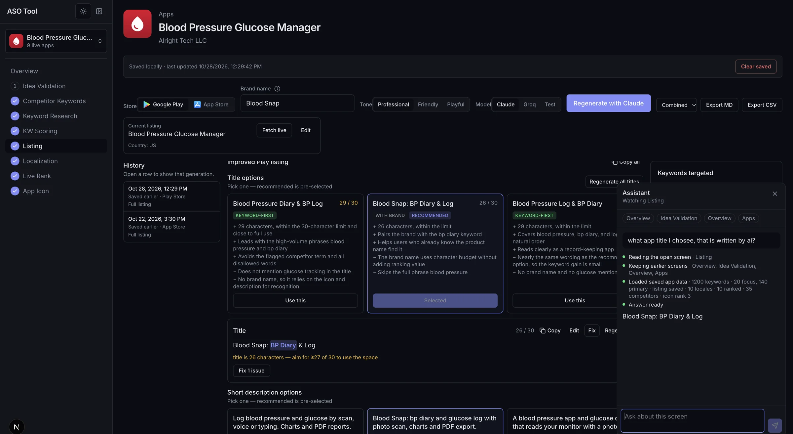Toggle the light/dark theme sun icon
The height and width of the screenshot is (434, 793).
[83, 11]
